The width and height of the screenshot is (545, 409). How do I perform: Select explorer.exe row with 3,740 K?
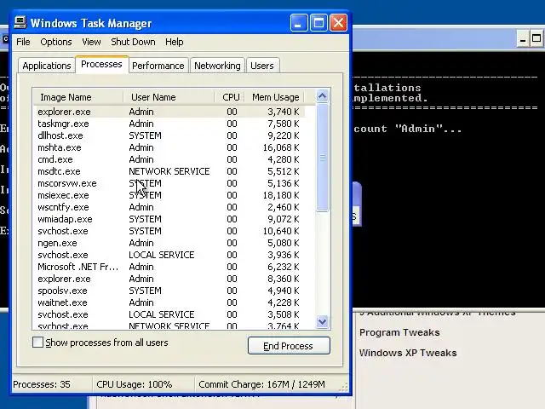point(169,112)
